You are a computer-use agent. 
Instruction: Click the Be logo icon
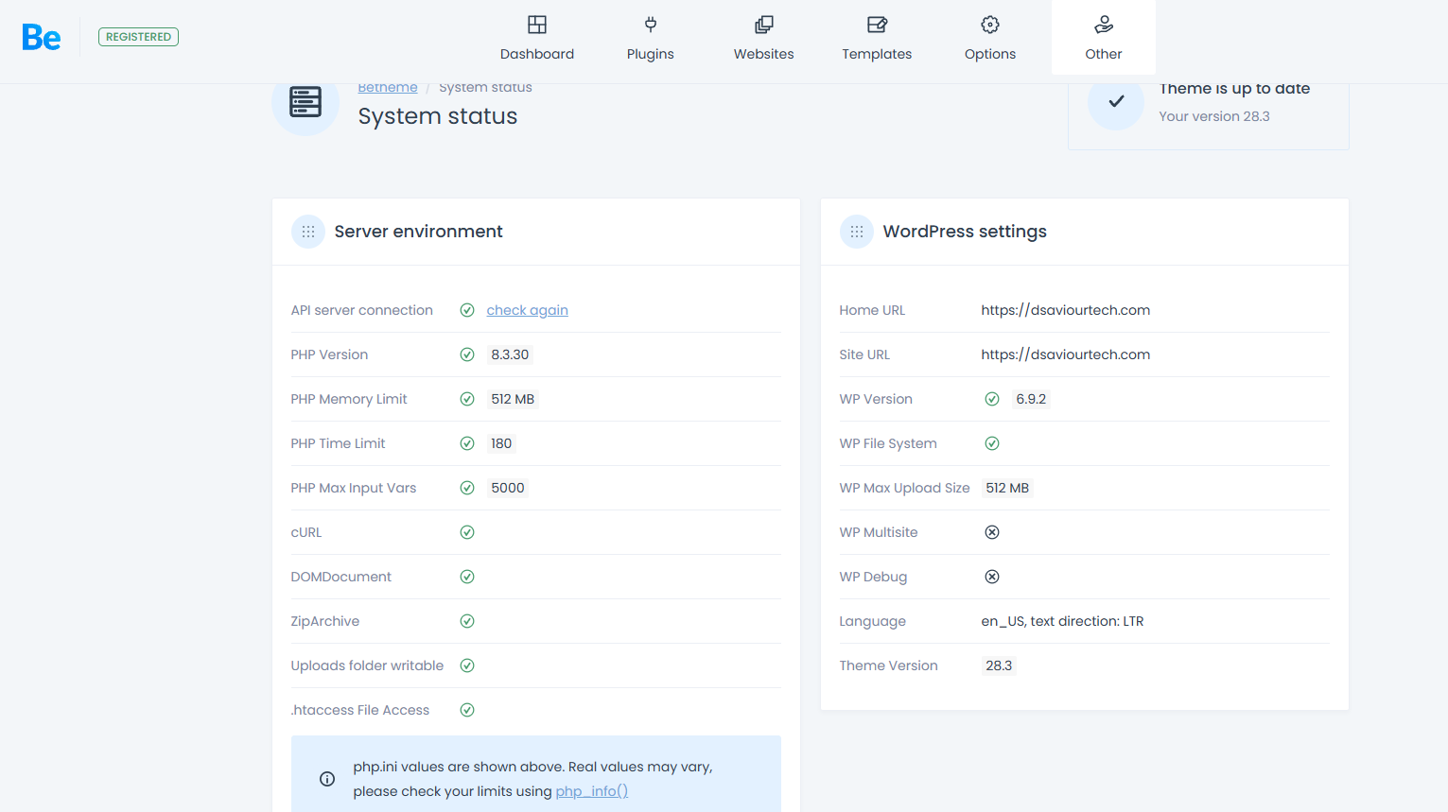[x=42, y=38]
